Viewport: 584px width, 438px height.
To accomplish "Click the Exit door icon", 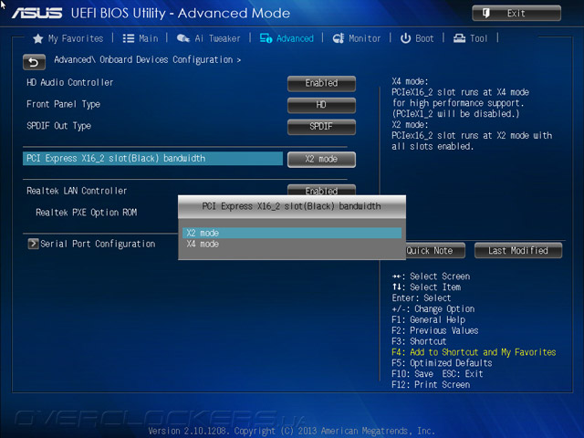I will pos(486,14).
